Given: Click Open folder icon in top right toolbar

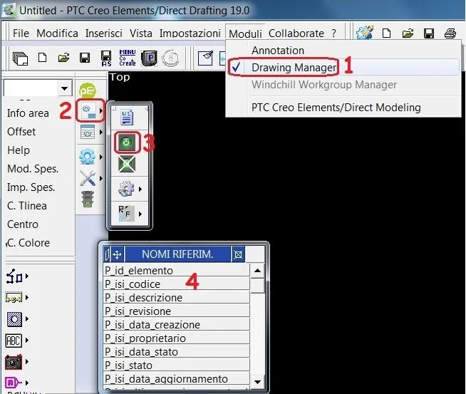Looking at the screenshot, I should click(x=408, y=33).
